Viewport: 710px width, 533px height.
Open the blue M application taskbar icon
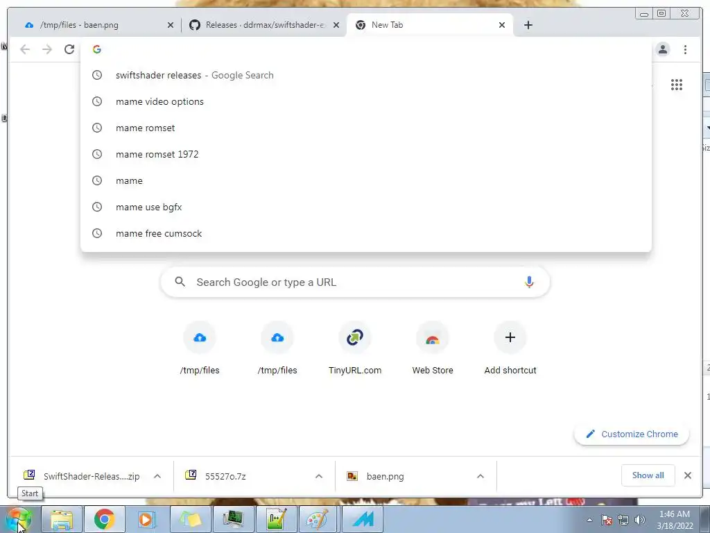[x=362, y=519]
